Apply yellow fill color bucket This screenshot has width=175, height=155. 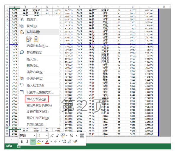pyautogui.click(x=38, y=142)
